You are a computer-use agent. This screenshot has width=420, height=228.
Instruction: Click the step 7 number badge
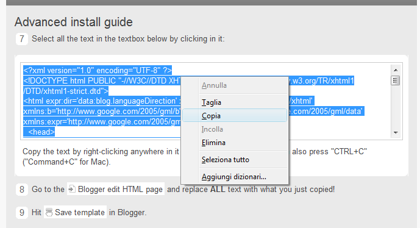(22, 39)
